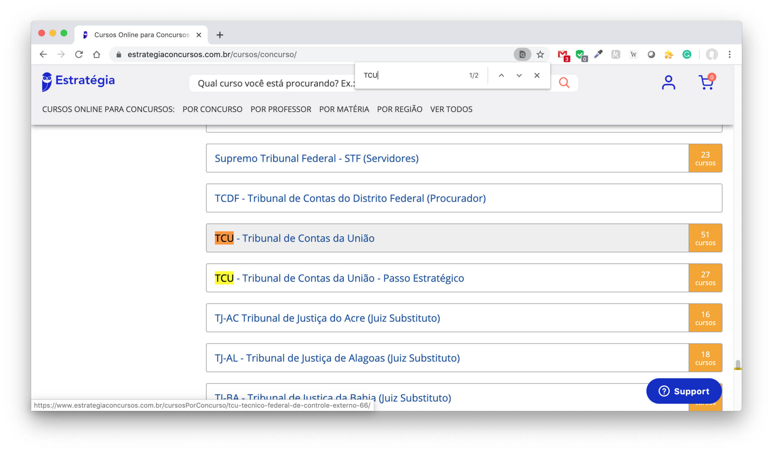Click the find-in-page icon in the address bar
Screen dimensions: 773x452
[522, 54]
